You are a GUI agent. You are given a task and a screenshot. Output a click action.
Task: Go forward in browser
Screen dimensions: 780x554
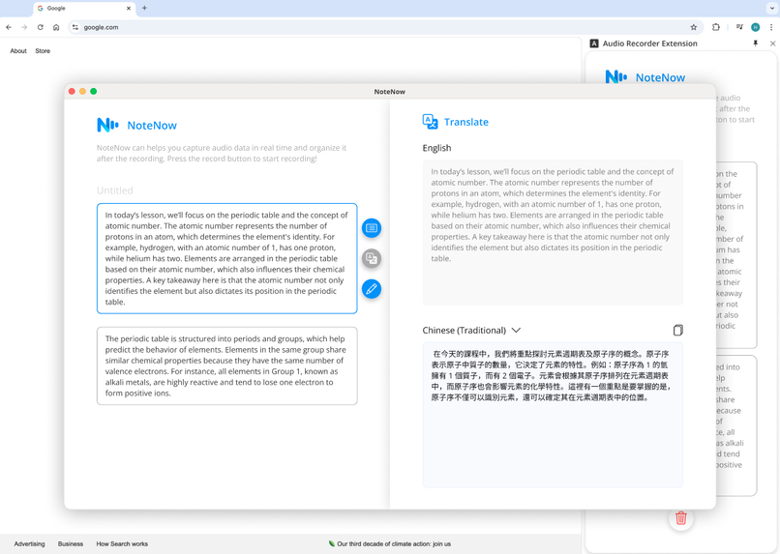(24, 27)
